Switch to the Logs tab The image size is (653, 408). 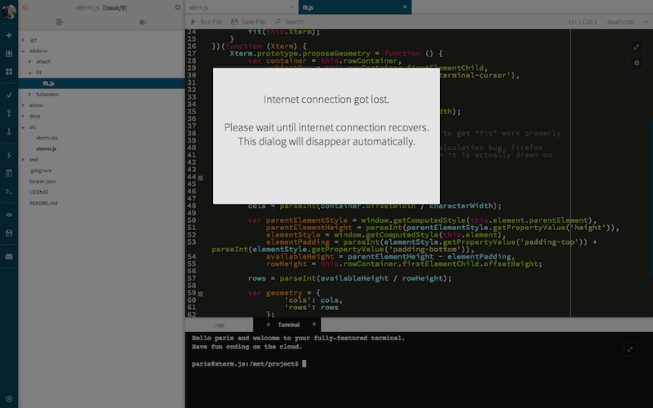[x=219, y=325]
